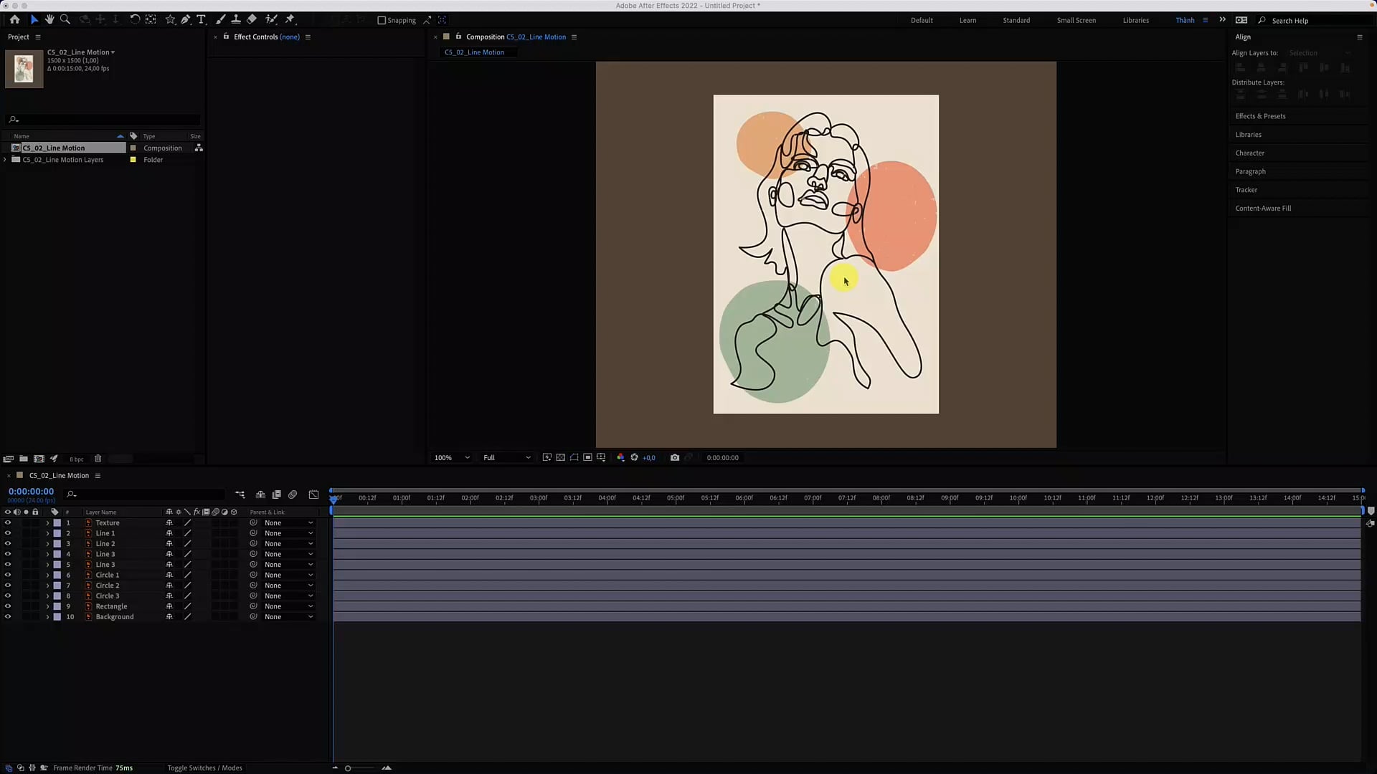Viewport: 1377px width, 774px height.
Task: Select the Star shape tool
Action: 170,19
